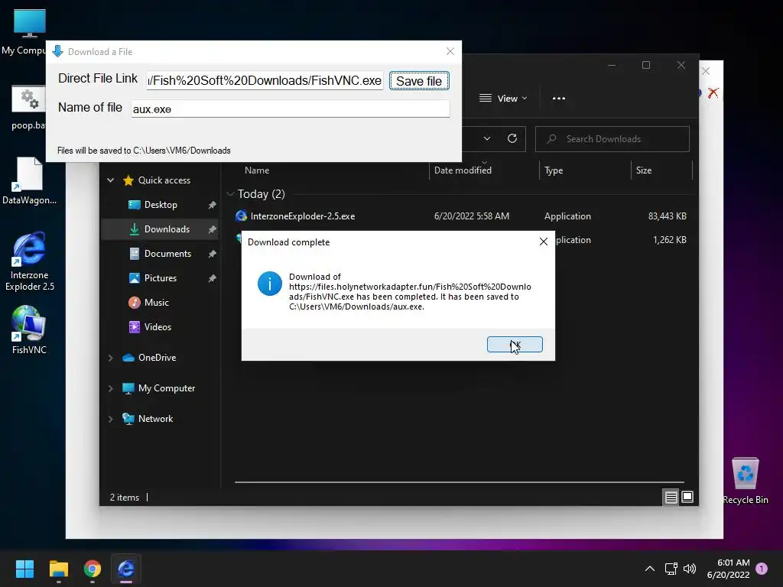The width and height of the screenshot is (783, 587).
Task: Open Downloads in the navigation pane
Action: (x=167, y=229)
